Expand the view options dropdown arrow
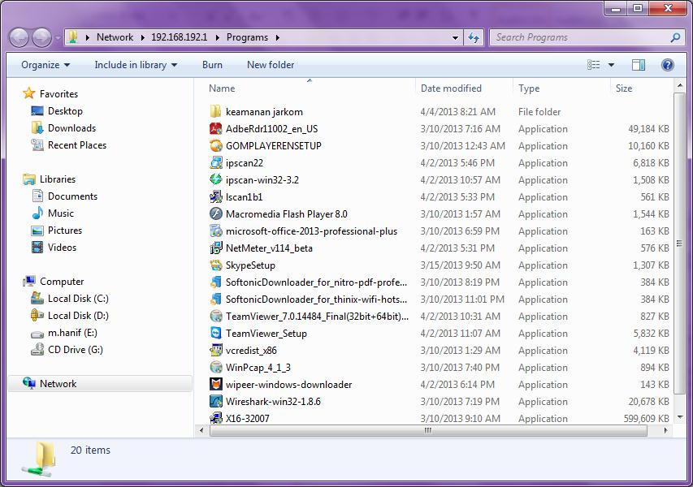This screenshot has width=693, height=487. pos(611,65)
